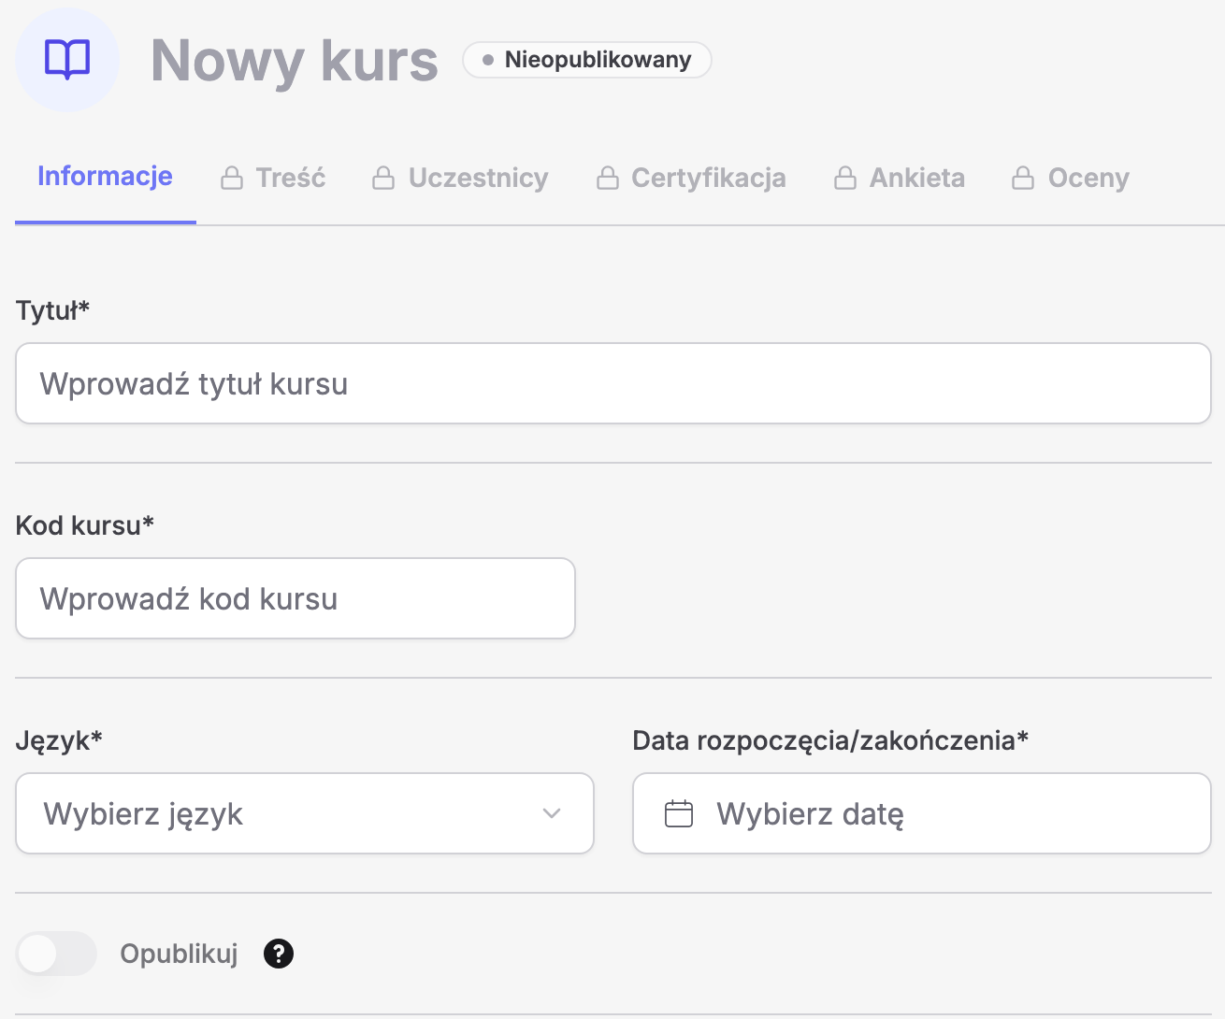Click the Język* label
Screen dimensions: 1225x1019
pyautogui.click(x=59, y=741)
